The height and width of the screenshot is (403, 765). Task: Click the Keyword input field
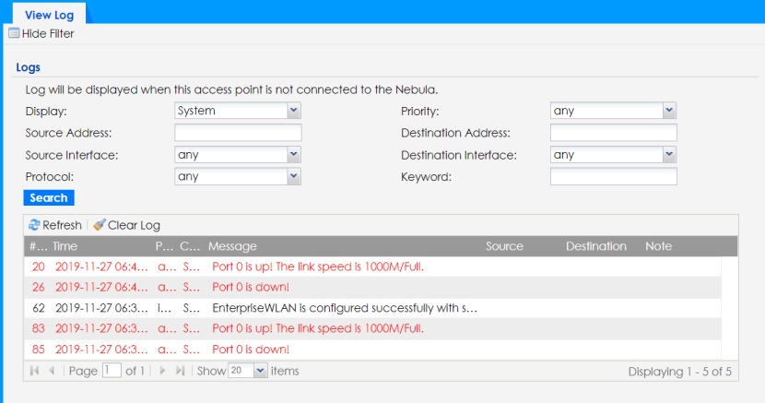pos(613,176)
